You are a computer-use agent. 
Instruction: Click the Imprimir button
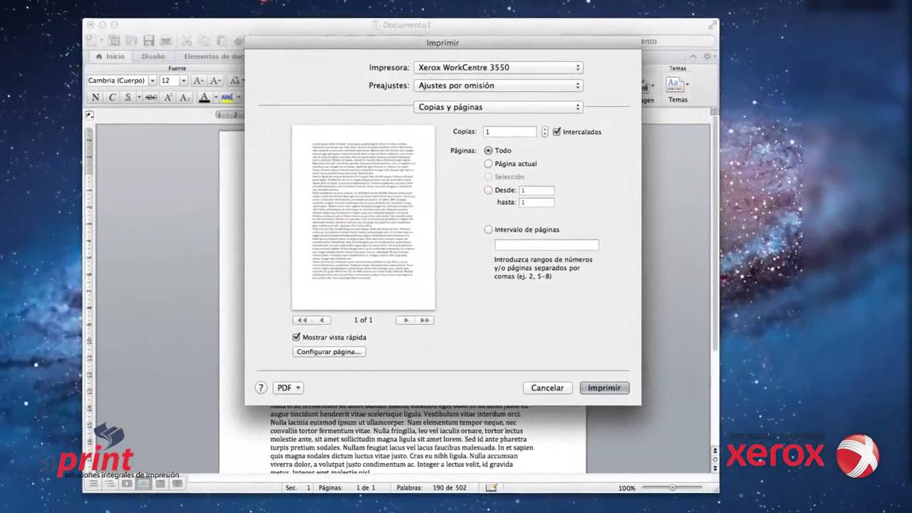[x=604, y=388]
